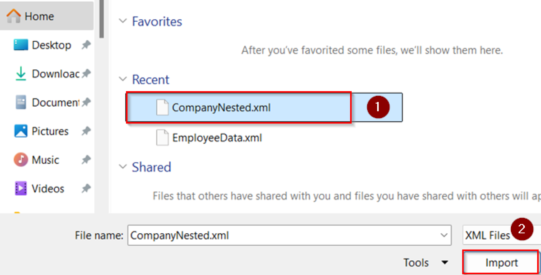Unpin Desktop from the sidebar

[x=86, y=45]
